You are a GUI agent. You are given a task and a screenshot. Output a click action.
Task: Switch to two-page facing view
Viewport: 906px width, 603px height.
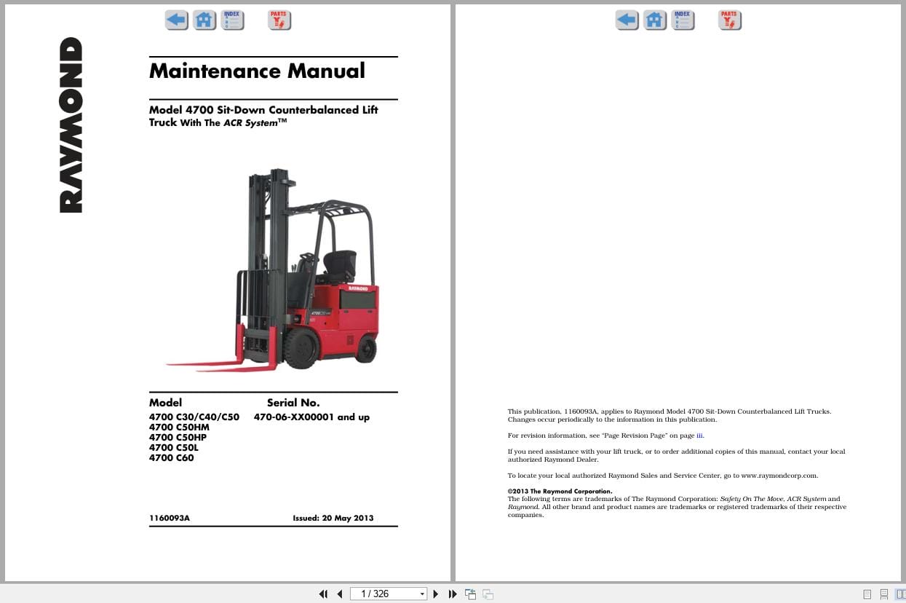(899, 594)
